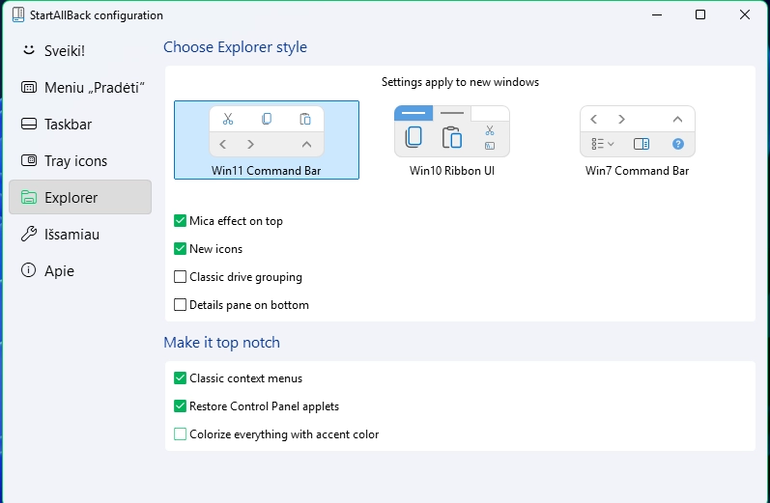Click the Taskbar icon in sidebar

point(29,124)
